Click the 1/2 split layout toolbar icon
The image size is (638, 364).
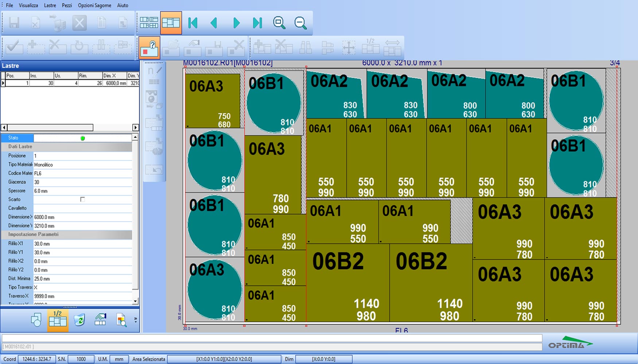[x=370, y=47]
